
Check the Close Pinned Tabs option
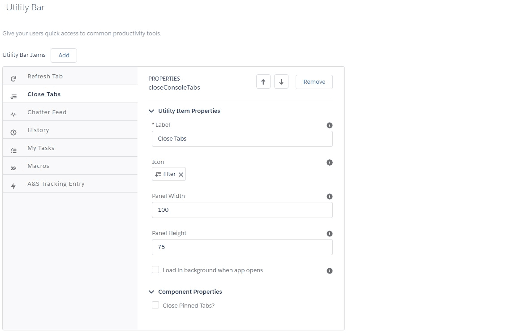pyautogui.click(x=155, y=305)
